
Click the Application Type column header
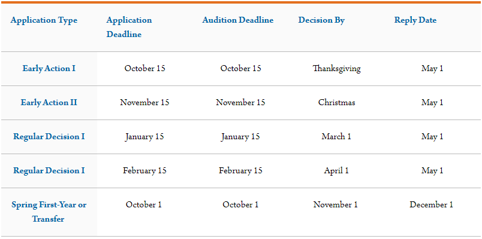coord(44,20)
